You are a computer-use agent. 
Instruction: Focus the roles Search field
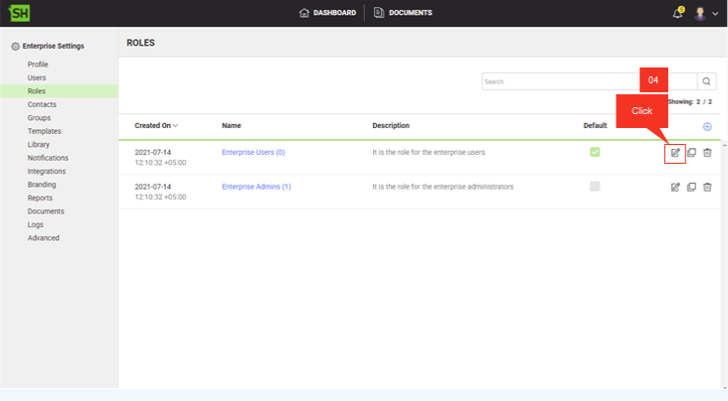(590, 81)
